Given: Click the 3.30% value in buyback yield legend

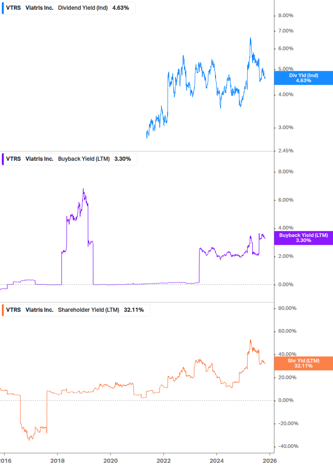Looking at the screenshot, I should coord(123,159).
